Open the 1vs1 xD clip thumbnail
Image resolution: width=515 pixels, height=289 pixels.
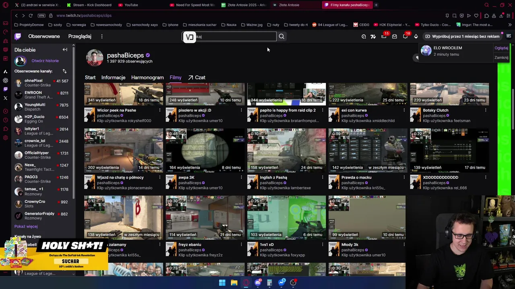coord(286,217)
